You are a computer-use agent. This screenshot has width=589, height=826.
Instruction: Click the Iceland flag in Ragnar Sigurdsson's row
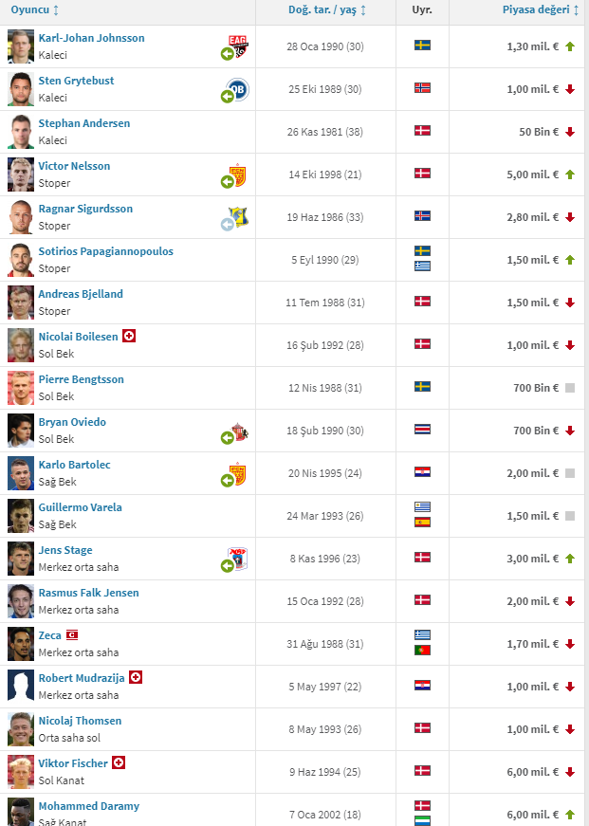coord(422,216)
